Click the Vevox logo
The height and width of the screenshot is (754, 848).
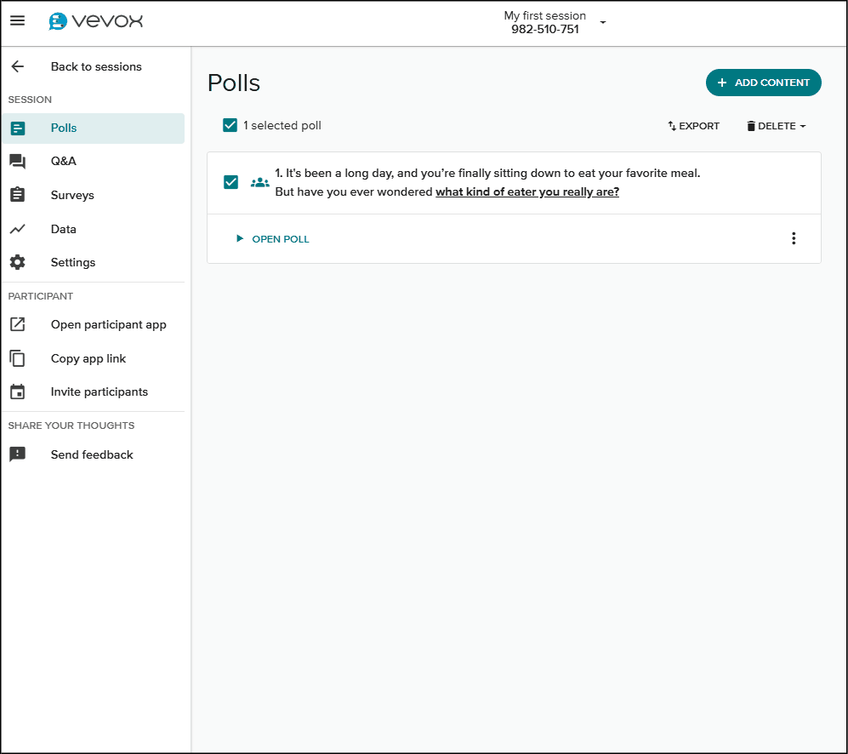click(x=95, y=21)
